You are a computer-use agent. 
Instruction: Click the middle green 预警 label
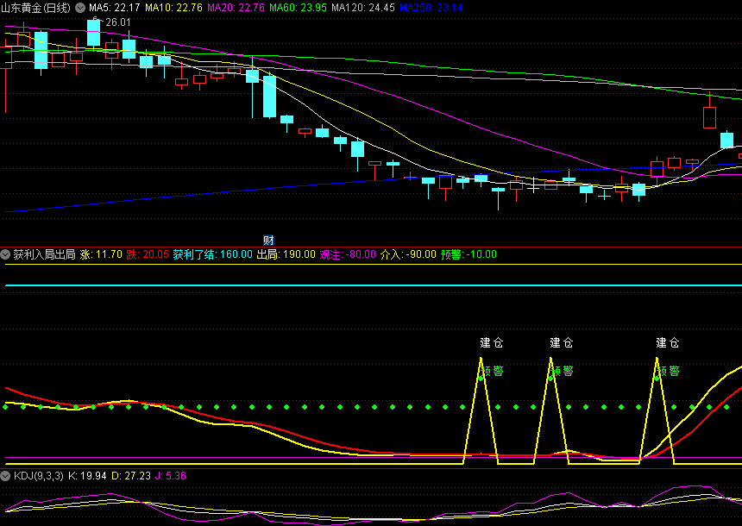(x=563, y=371)
